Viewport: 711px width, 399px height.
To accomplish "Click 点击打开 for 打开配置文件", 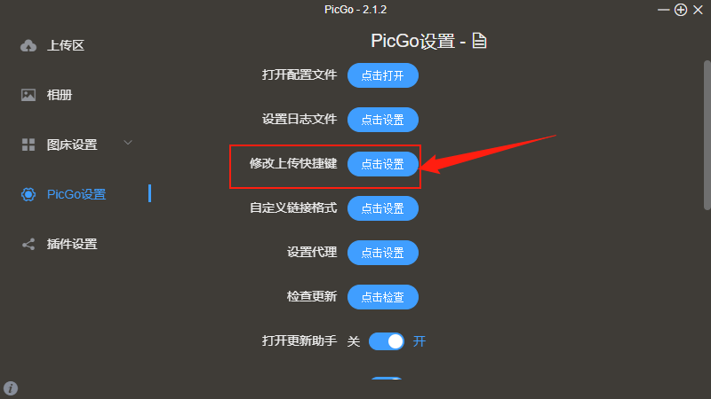I will coord(383,75).
